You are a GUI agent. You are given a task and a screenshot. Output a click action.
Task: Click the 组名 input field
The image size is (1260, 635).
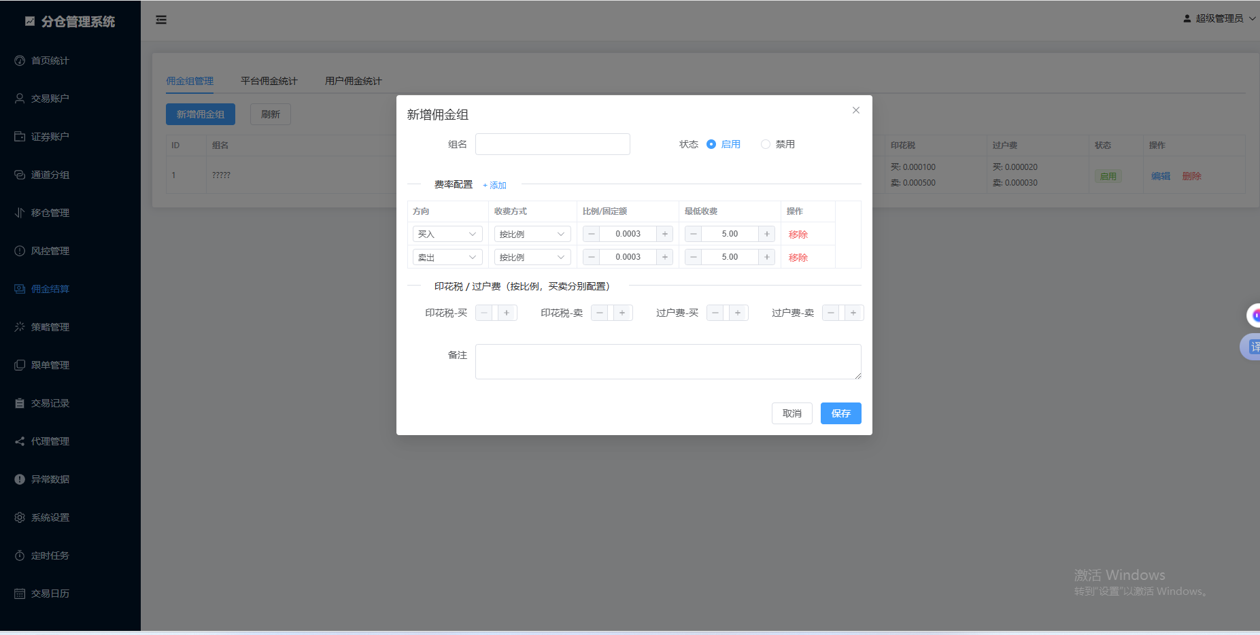tap(553, 144)
